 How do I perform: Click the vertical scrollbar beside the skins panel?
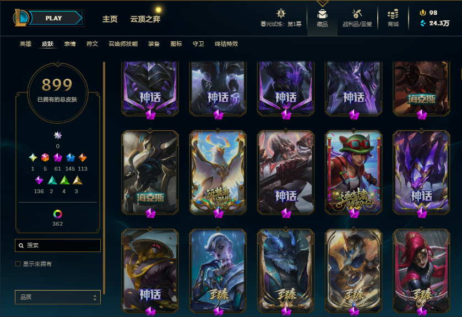pyautogui.click(x=104, y=178)
